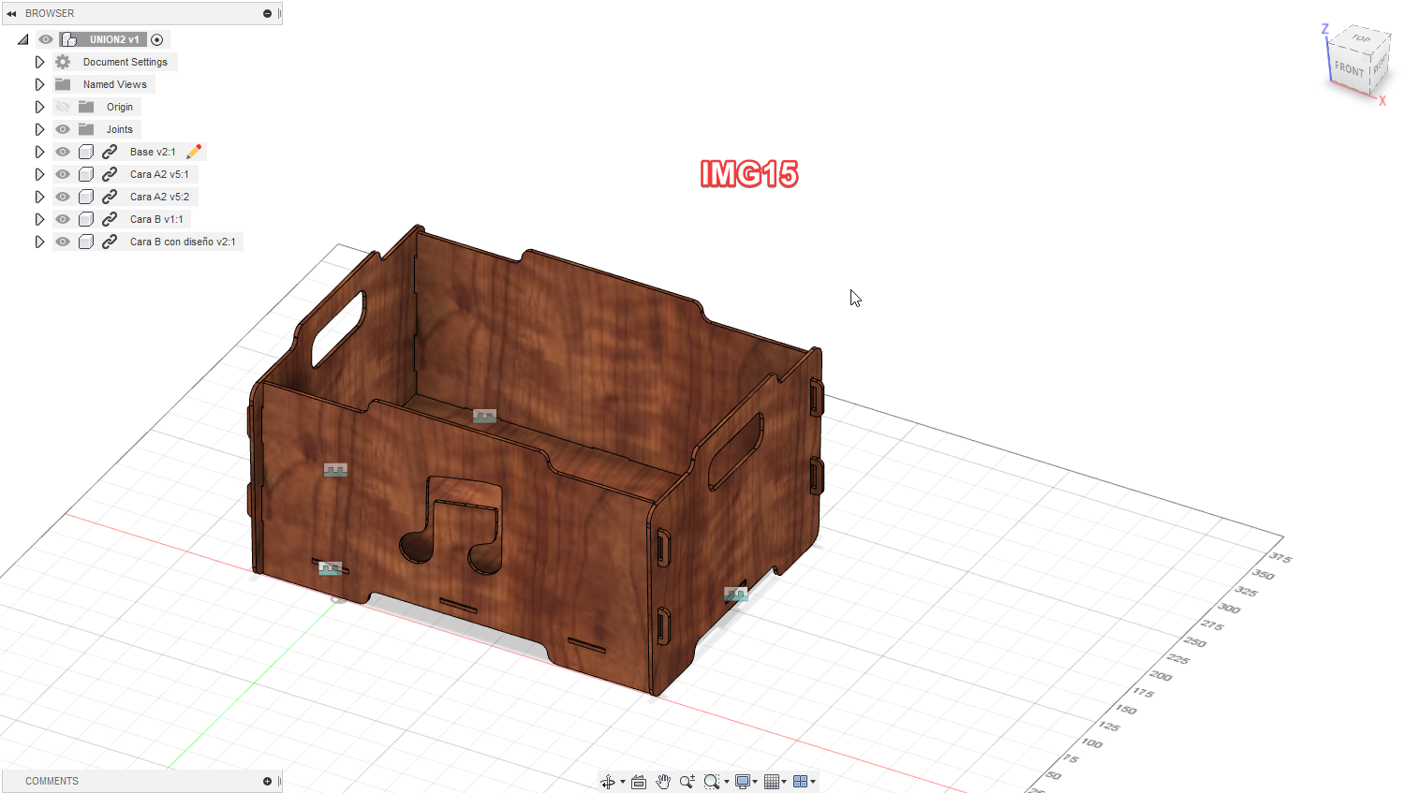The height and width of the screenshot is (793, 1404).
Task: Expand the Joints node
Action: [x=39, y=129]
